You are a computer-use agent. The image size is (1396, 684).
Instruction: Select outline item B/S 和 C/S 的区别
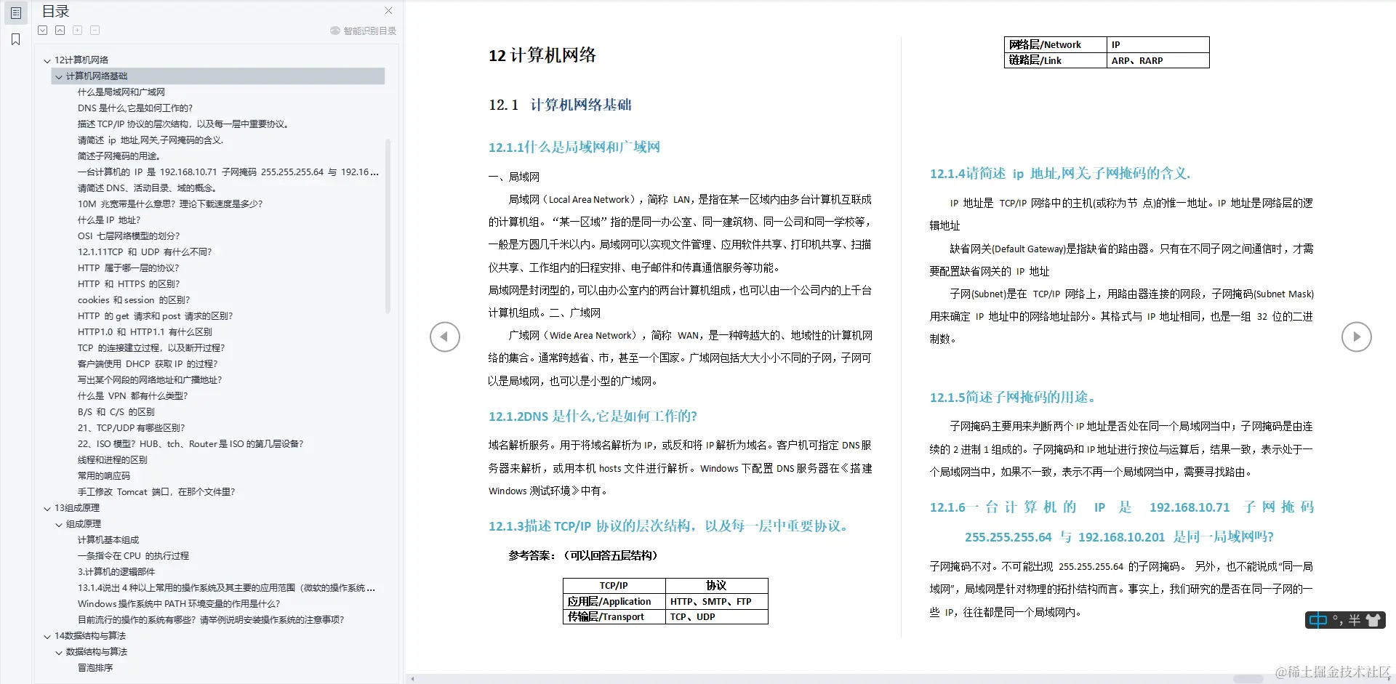click(116, 412)
